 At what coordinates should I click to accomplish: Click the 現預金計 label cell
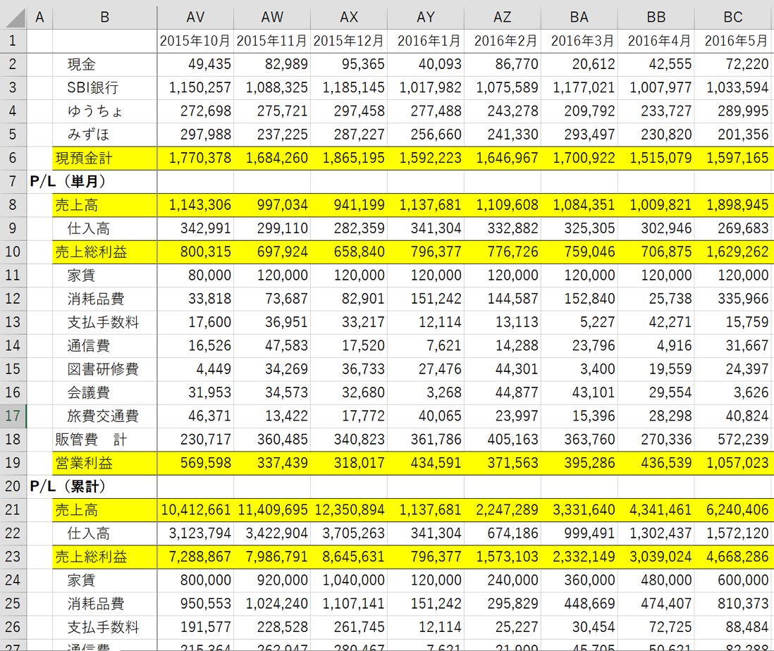pyautogui.click(x=104, y=158)
